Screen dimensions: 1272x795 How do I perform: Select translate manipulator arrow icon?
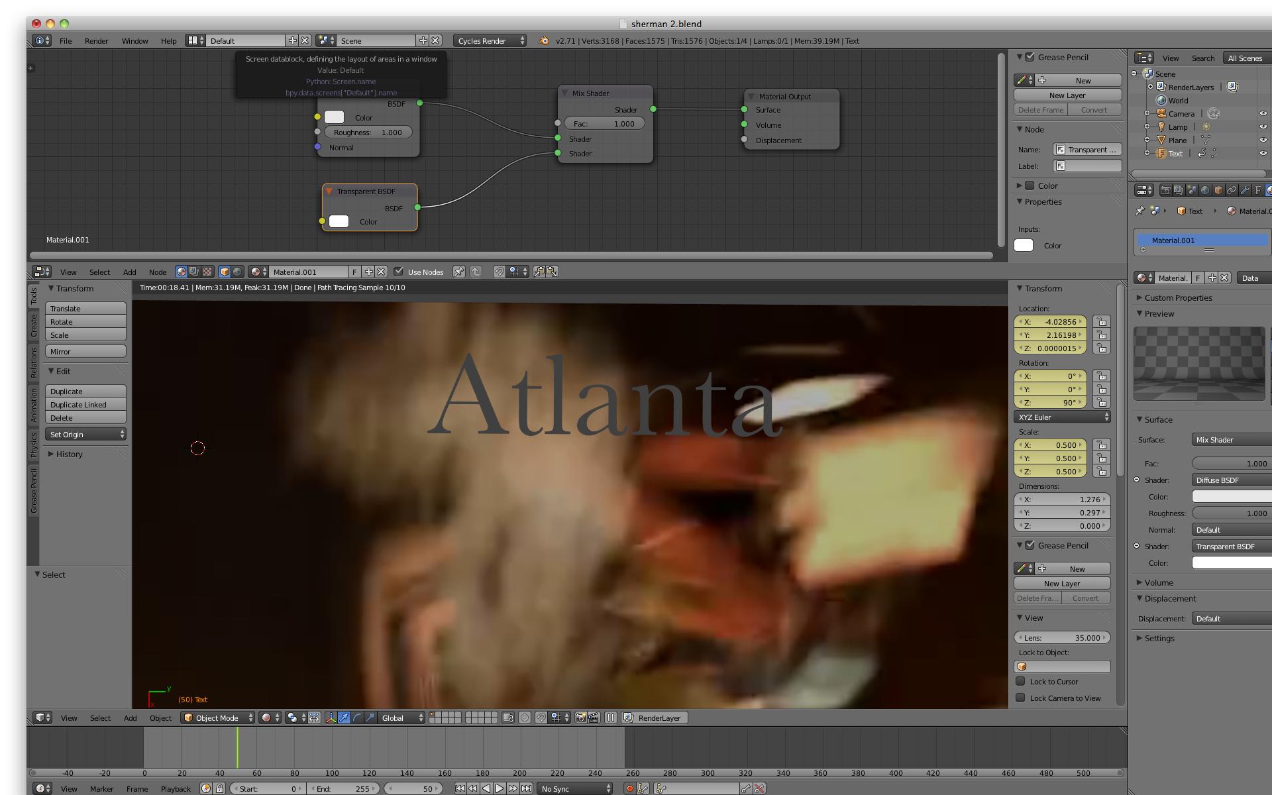click(x=344, y=717)
